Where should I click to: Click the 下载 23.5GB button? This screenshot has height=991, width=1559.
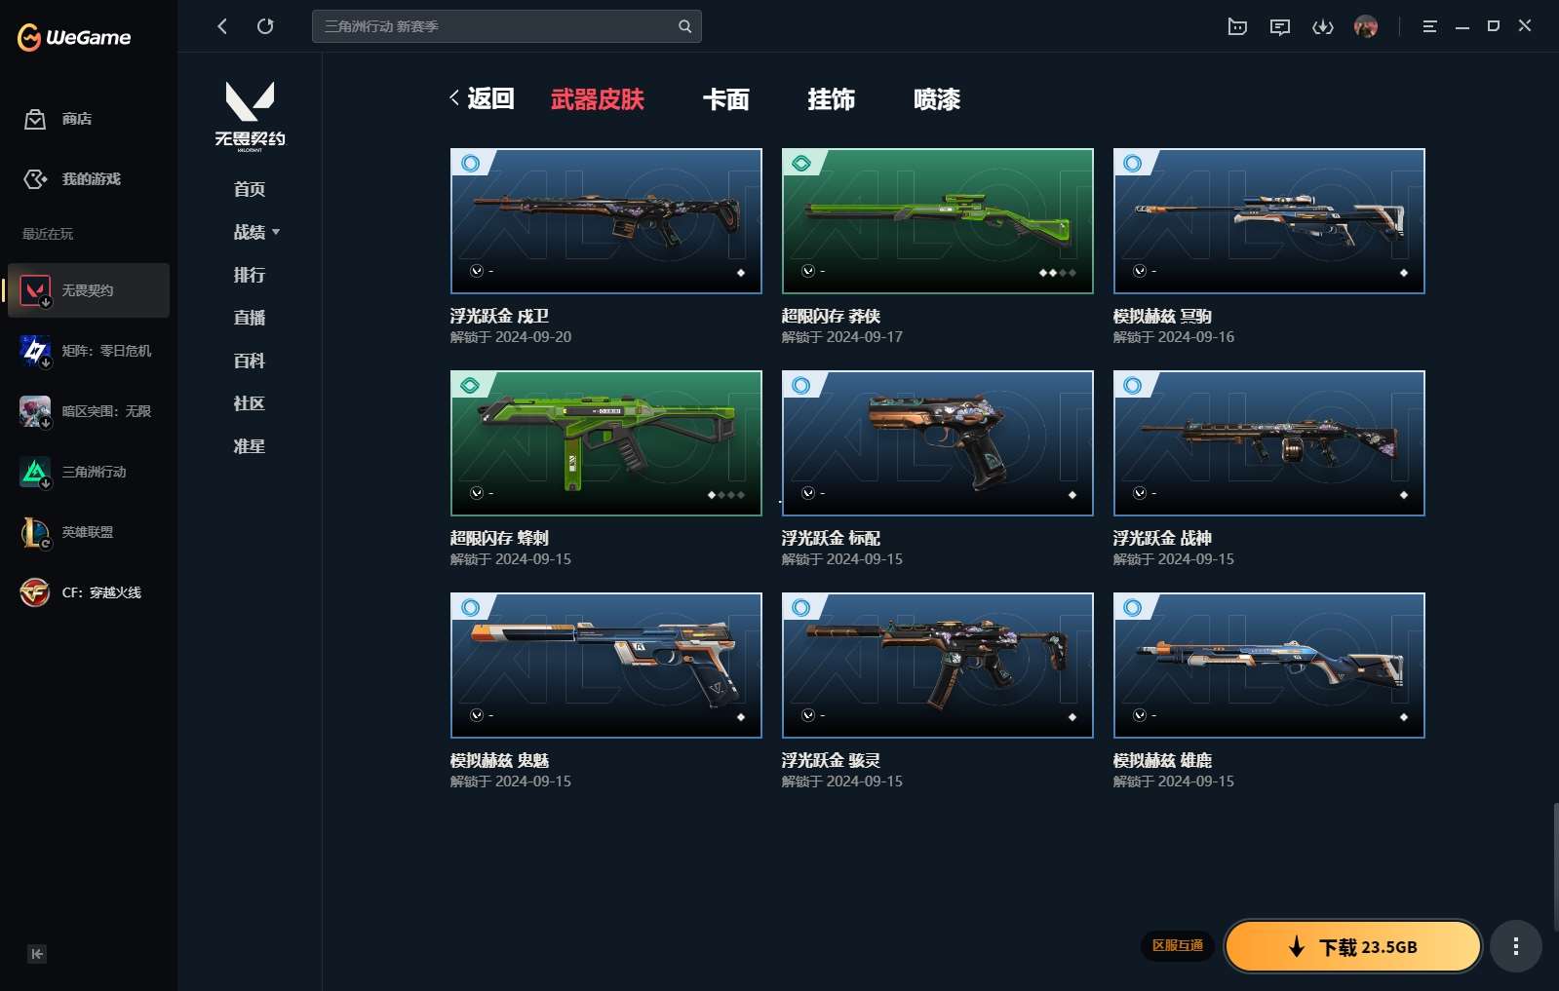1352,946
